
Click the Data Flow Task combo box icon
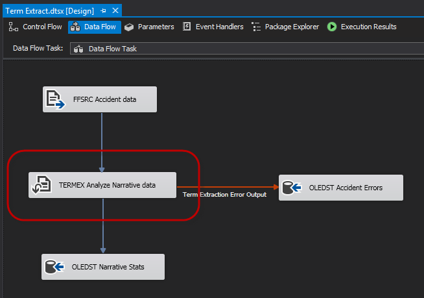(x=78, y=49)
